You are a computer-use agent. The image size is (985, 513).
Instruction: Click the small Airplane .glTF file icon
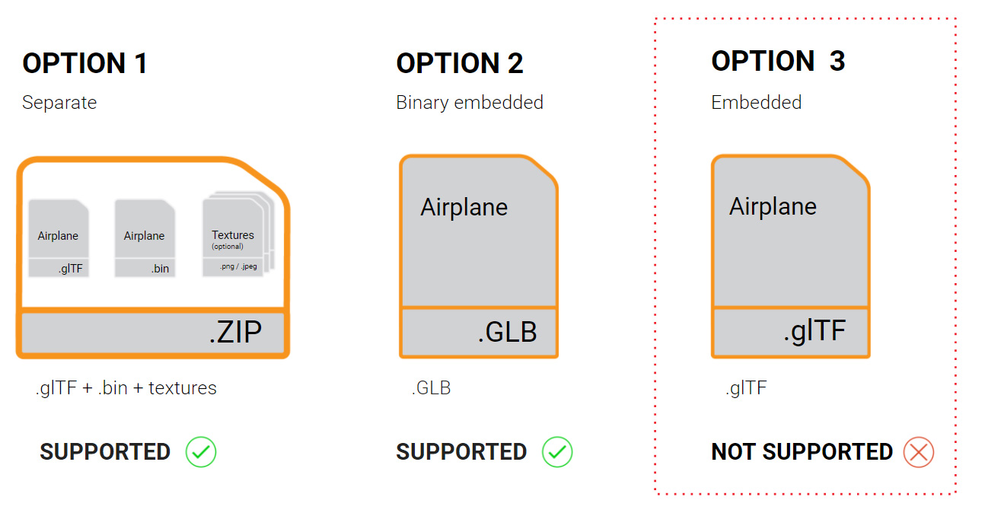pyautogui.click(x=59, y=238)
